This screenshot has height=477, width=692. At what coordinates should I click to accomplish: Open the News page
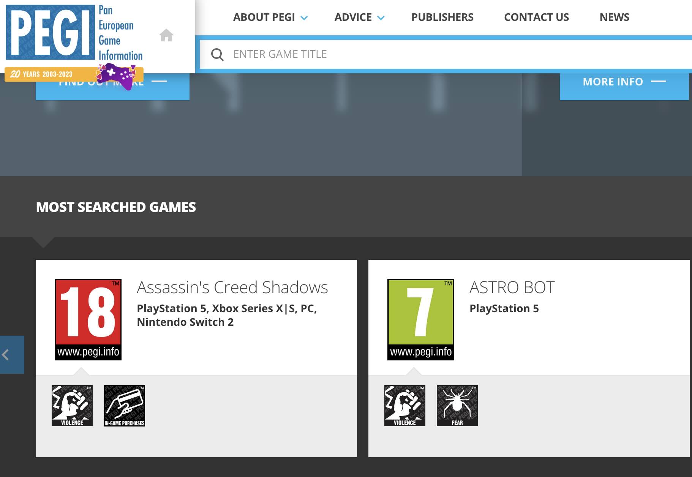(614, 17)
